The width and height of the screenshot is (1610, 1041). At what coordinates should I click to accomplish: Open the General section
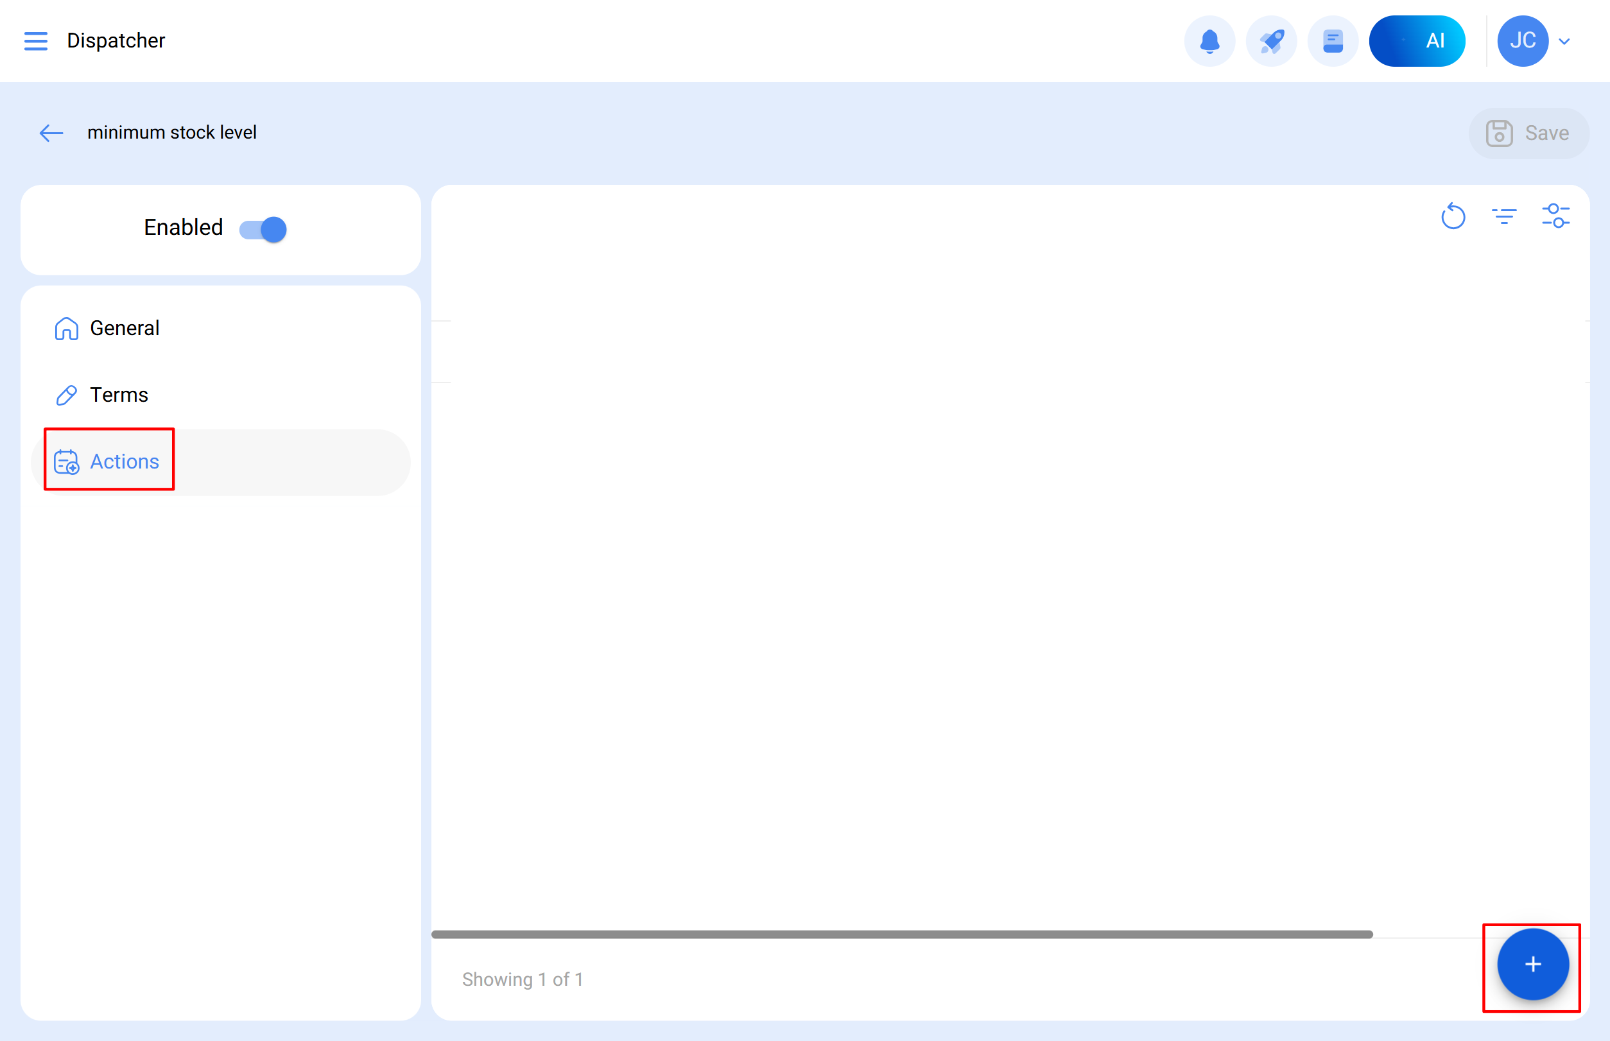125,329
